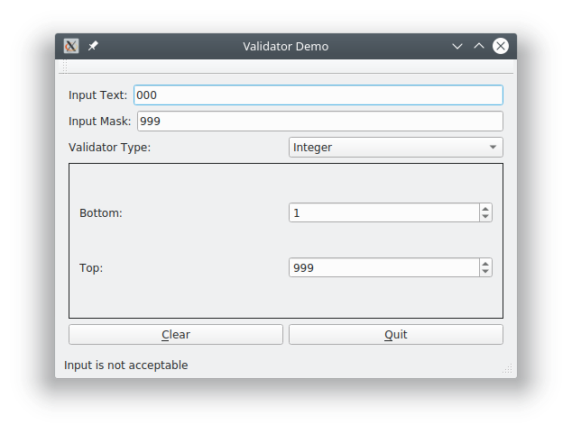The width and height of the screenshot is (572, 433).
Task: Focus the Input Text field containing 000
Action: click(x=318, y=95)
